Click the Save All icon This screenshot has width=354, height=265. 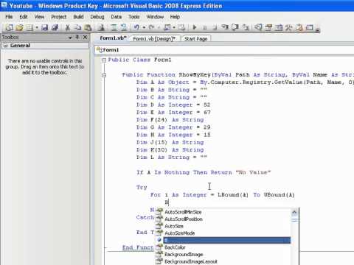[55, 27]
